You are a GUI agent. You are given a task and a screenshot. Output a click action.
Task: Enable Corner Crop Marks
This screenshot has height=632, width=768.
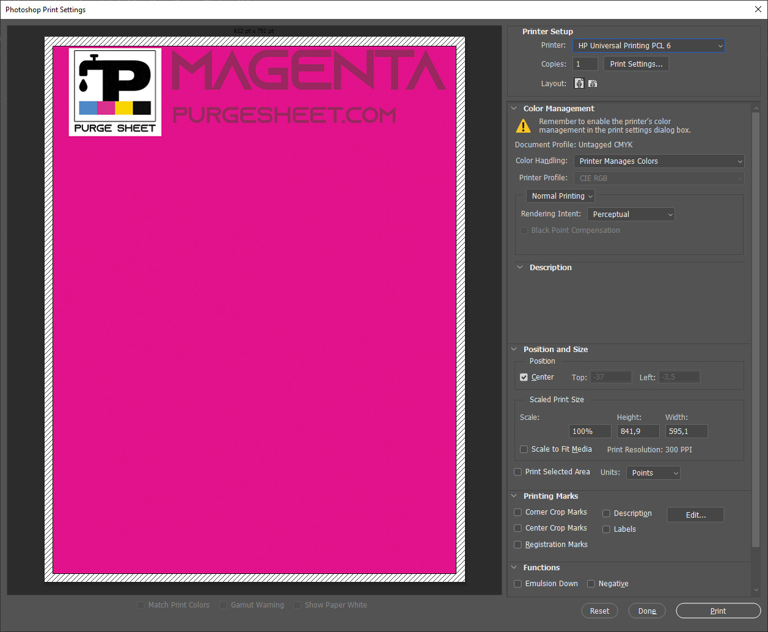click(517, 512)
